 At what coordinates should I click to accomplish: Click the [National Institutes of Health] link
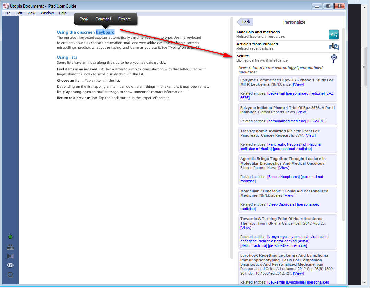[281, 147]
